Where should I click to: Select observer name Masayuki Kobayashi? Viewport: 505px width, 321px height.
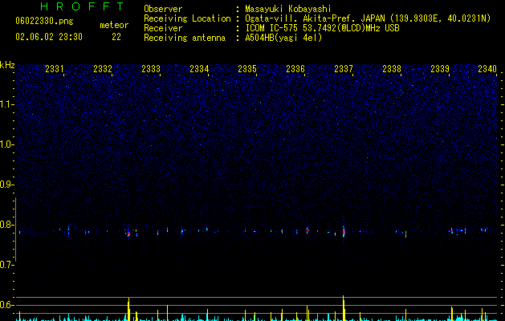pos(288,9)
